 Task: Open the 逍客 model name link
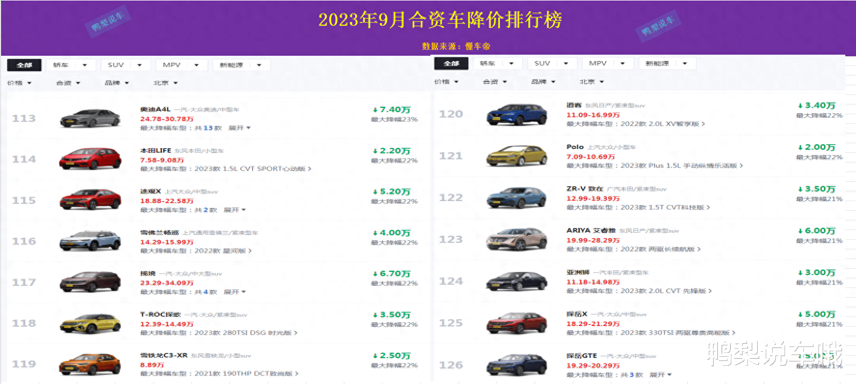574,106
